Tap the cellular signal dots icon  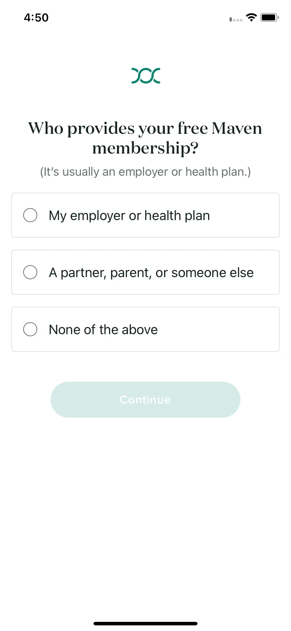236,19
